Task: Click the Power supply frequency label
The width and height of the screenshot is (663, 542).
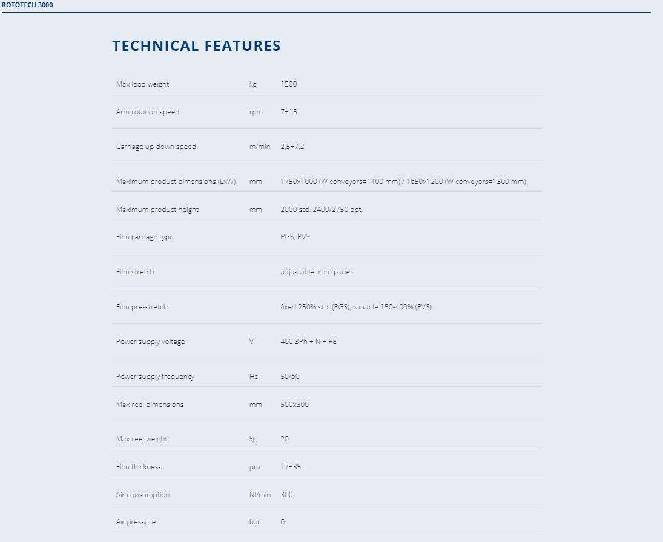Action: pyautogui.click(x=155, y=377)
